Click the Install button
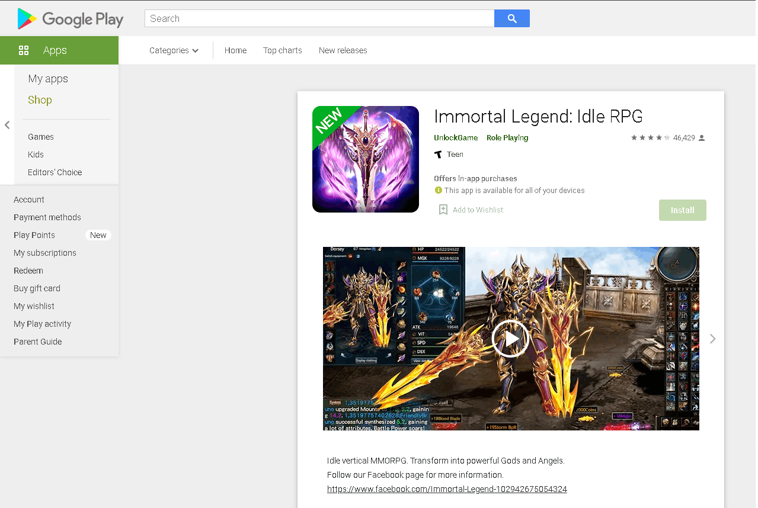 pyautogui.click(x=683, y=210)
